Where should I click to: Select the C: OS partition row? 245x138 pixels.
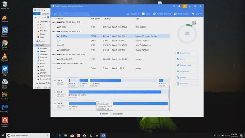point(113,45)
